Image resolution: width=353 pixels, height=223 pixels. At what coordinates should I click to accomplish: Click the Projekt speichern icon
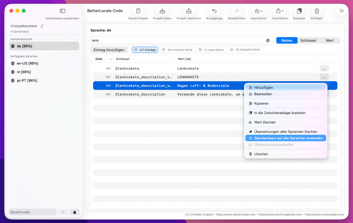(x=189, y=11)
